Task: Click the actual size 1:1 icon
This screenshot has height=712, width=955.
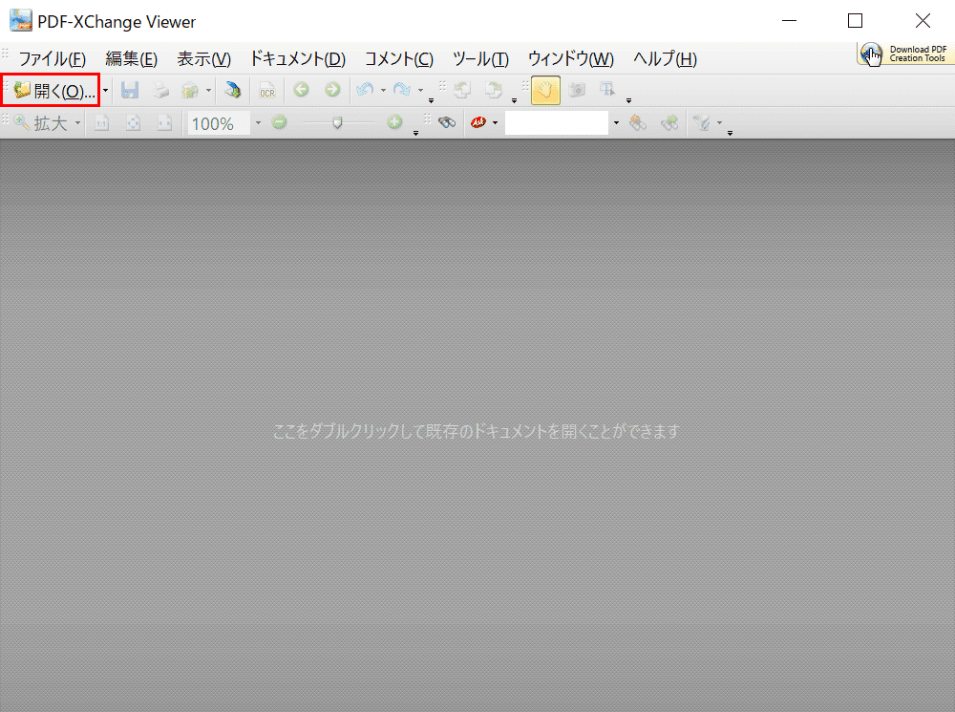Action: pyautogui.click(x=102, y=123)
